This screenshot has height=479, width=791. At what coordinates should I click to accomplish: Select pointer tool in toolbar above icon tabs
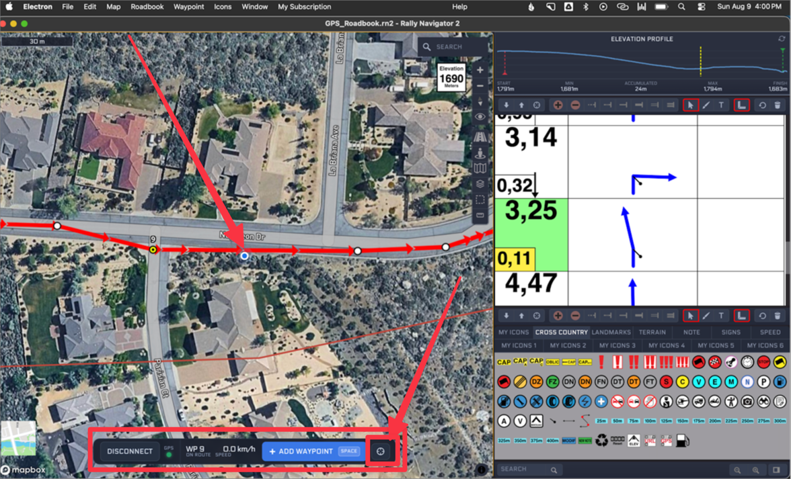pos(691,316)
